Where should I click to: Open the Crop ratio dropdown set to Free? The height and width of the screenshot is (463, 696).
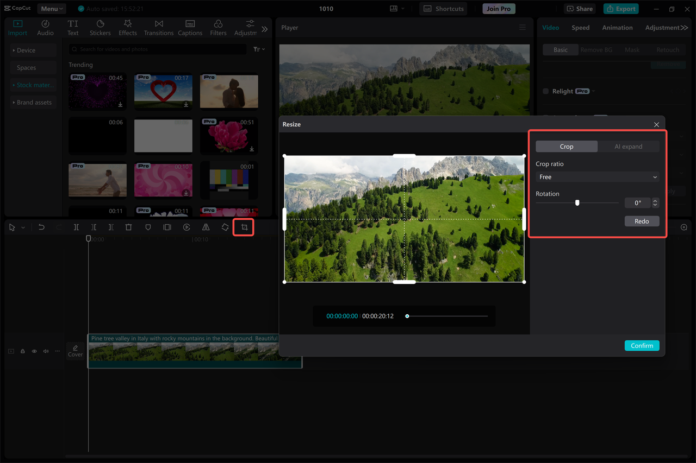click(x=597, y=176)
